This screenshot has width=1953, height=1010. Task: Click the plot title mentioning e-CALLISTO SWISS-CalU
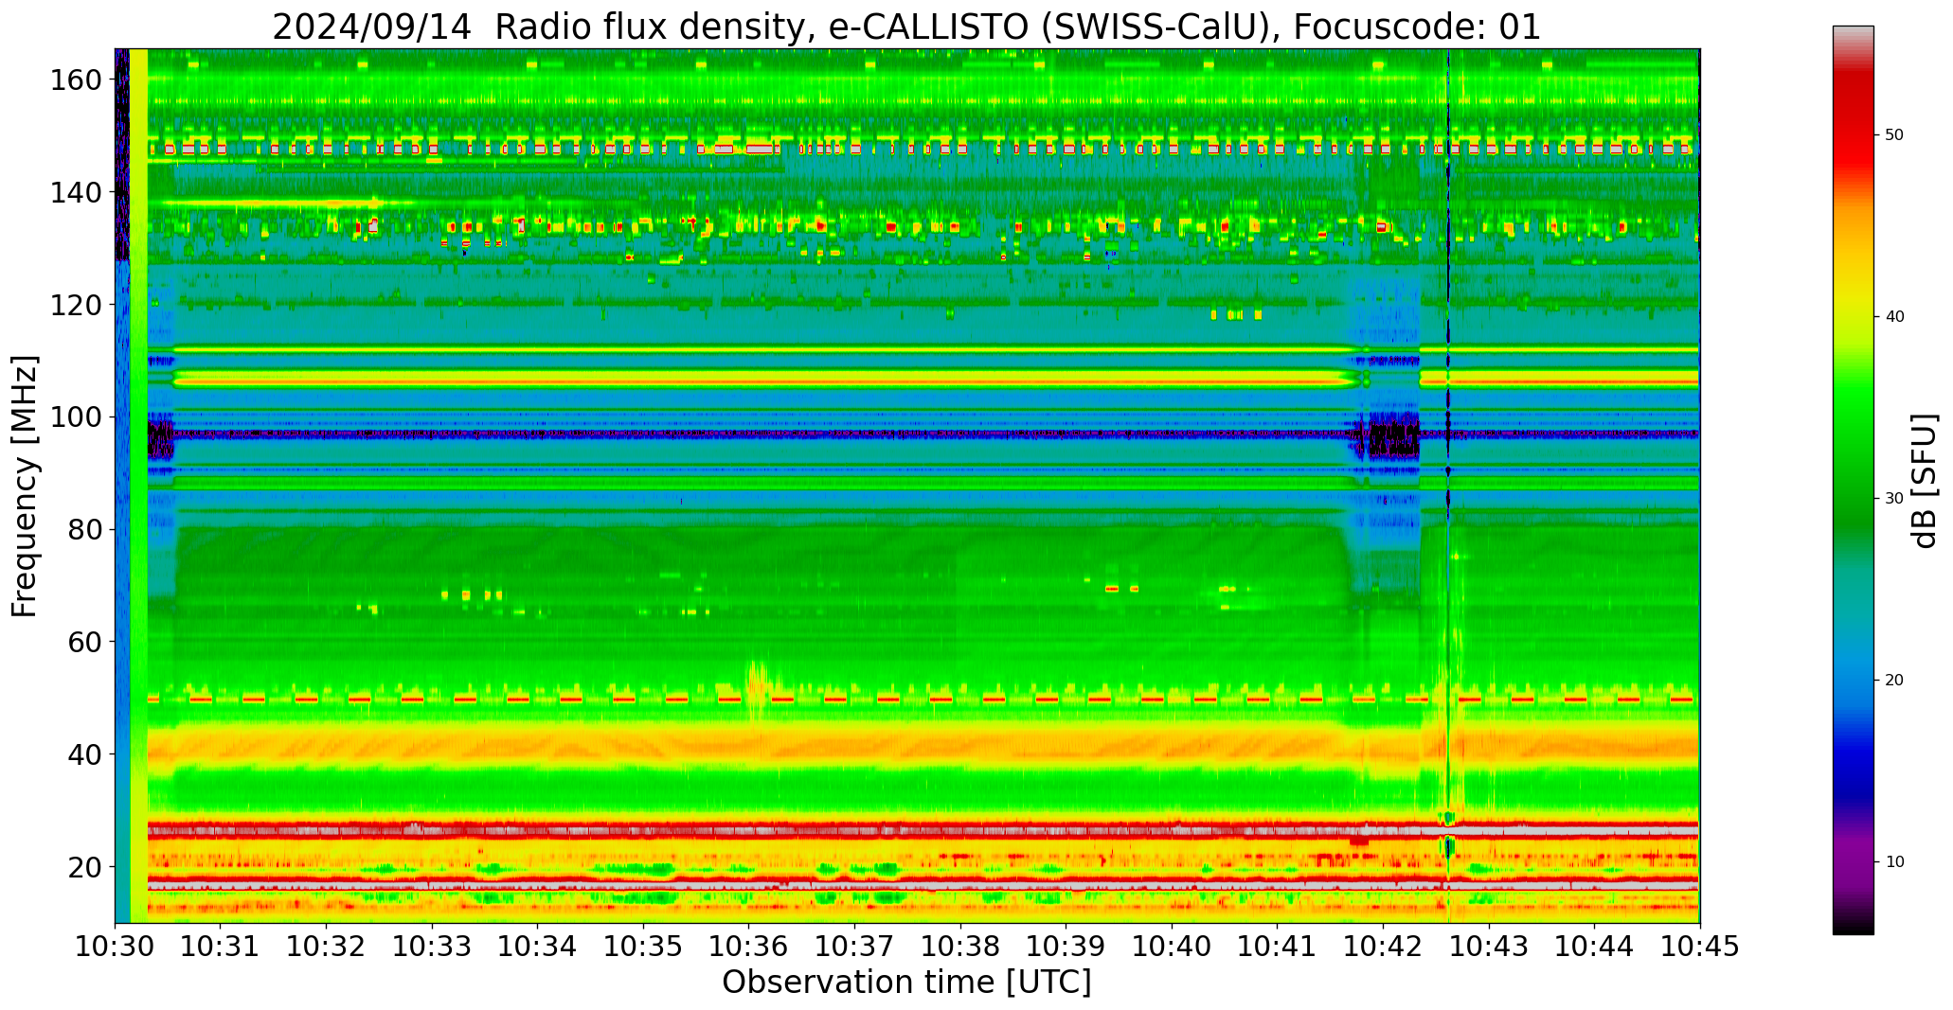[x=906, y=26]
